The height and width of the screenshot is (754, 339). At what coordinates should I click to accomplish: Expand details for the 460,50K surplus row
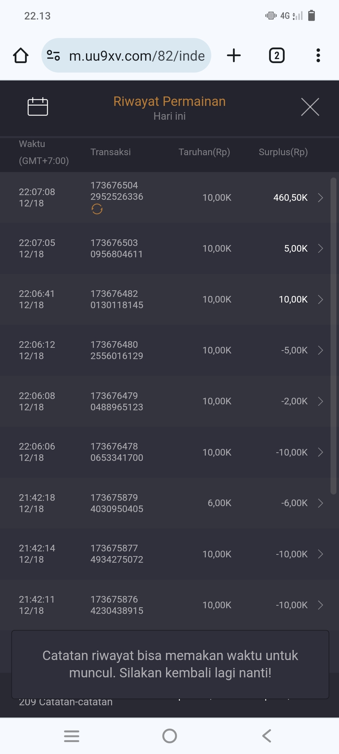pyautogui.click(x=320, y=198)
